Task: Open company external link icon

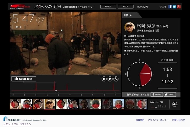Action: [157, 31]
